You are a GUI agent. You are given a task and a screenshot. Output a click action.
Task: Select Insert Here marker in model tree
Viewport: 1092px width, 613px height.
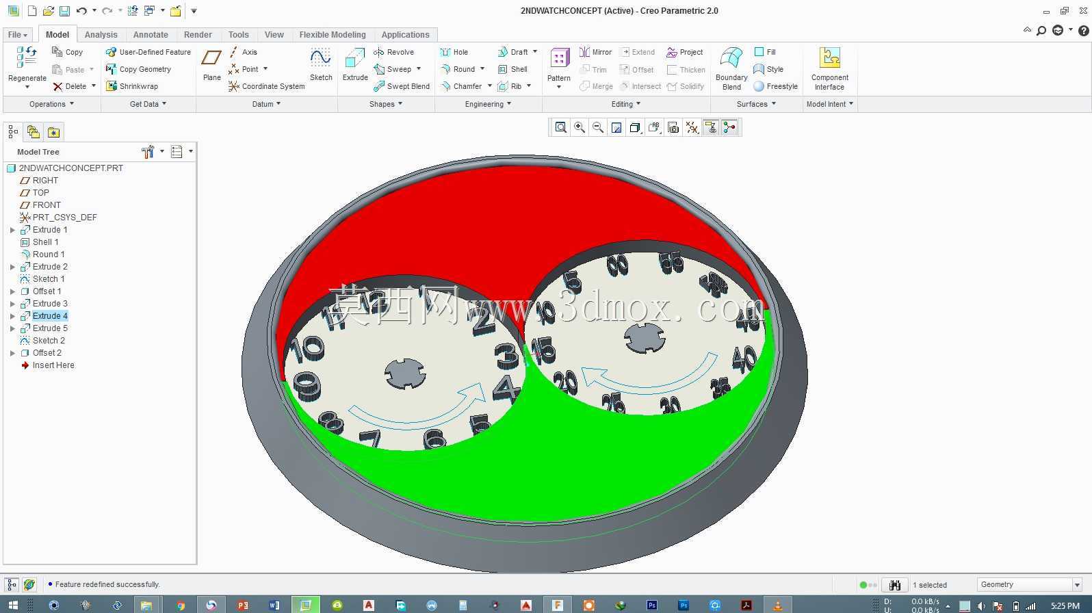pyautogui.click(x=53, y=365)
